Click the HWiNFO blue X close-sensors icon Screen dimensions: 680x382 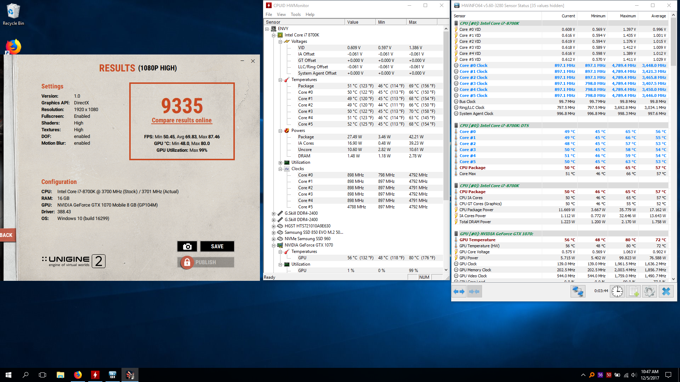tap(666, 291)
